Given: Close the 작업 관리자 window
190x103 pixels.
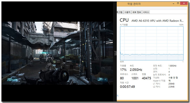Looking at the screenshot, I should (x=184, y=3).
